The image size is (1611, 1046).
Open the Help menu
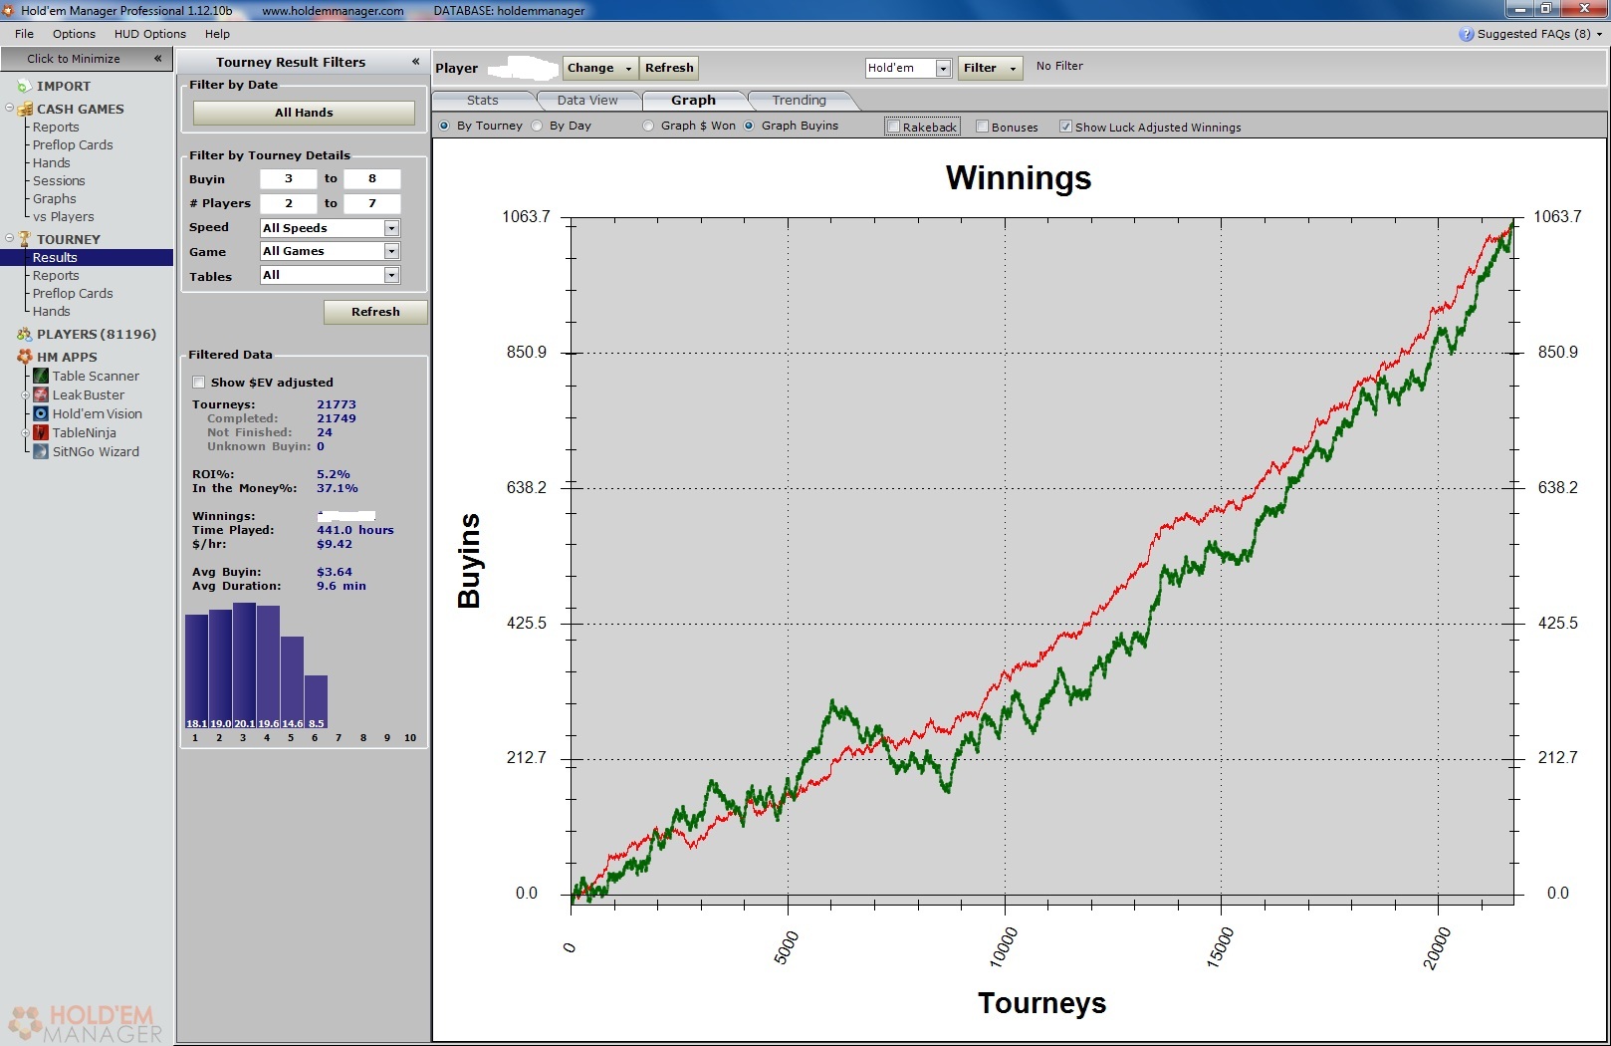(217, 34)
